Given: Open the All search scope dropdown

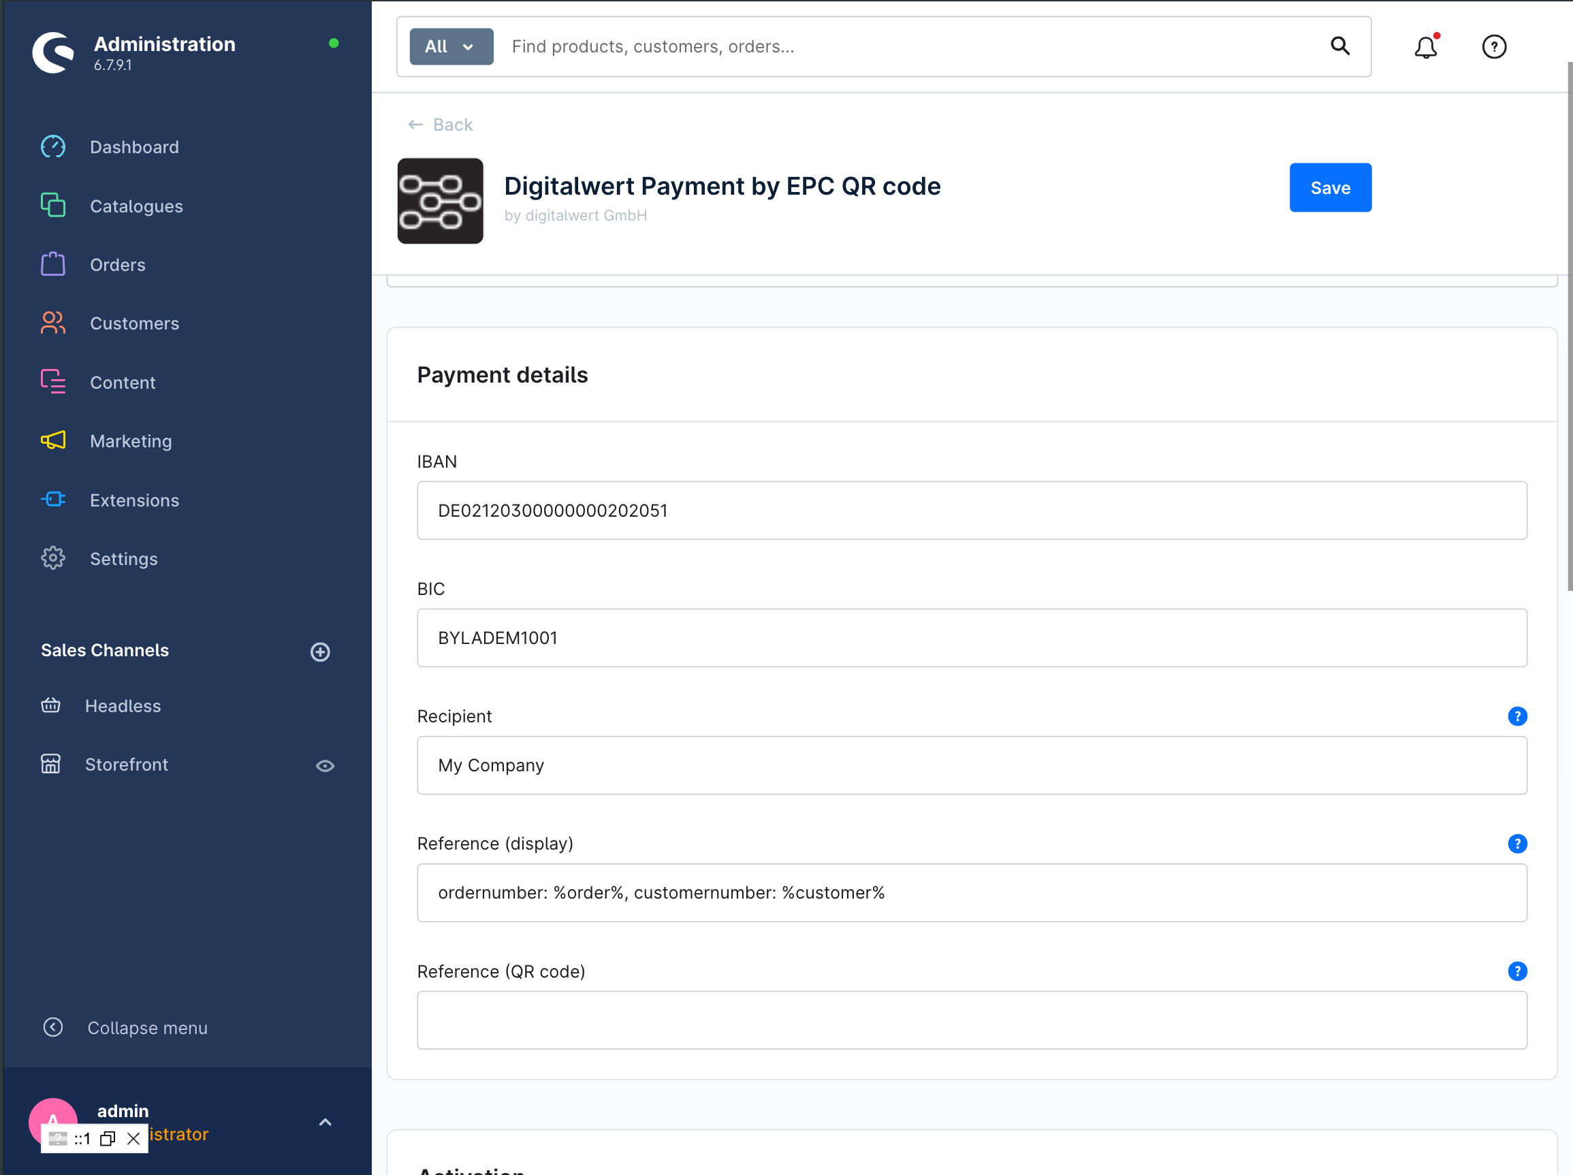Looking at the screenshot, I should (451, 47).
